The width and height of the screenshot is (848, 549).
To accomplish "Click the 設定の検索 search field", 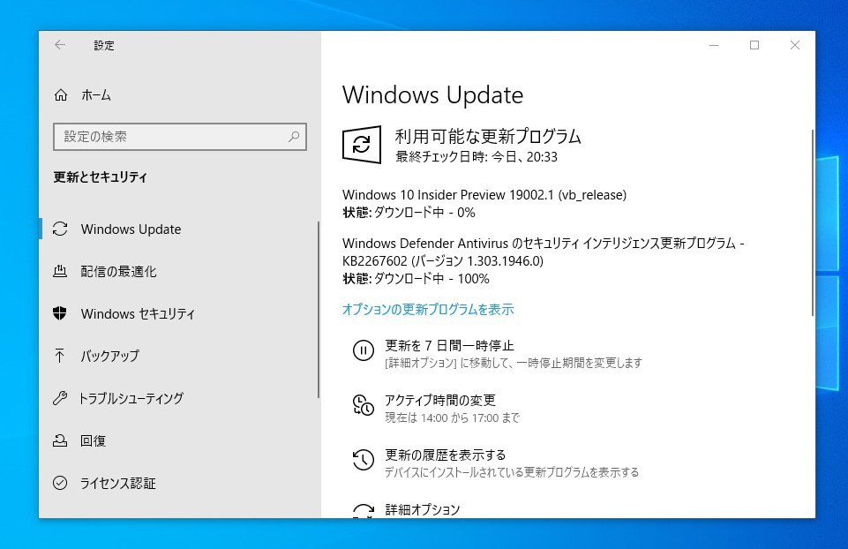I will [180, 136].
